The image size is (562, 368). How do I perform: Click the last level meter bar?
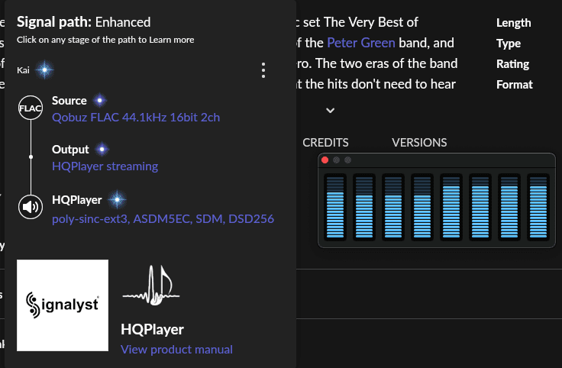[x=538, y=207]
